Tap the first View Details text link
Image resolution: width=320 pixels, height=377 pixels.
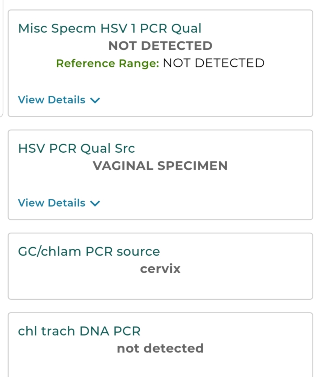[x=52, y=100]
